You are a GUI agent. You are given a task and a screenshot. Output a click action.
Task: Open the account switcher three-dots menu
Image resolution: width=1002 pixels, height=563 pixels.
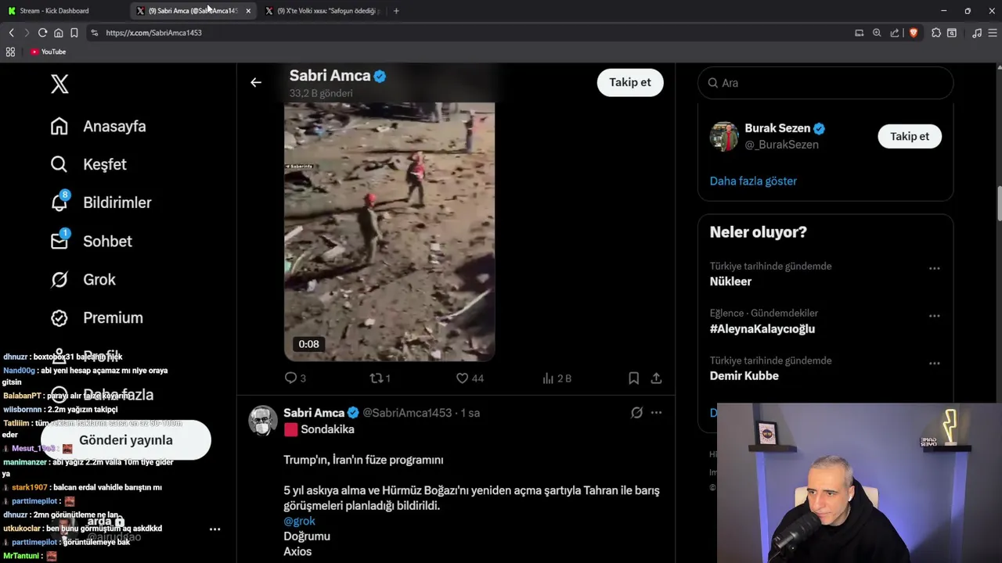[214, 529]
